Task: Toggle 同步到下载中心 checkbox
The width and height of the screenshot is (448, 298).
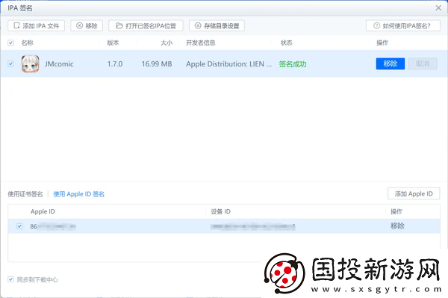Action: click(10, 279)
